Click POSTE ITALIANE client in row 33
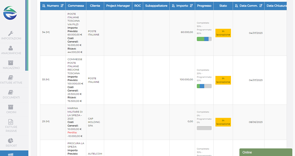Viewport: 295px width, 156px height. 94,80
